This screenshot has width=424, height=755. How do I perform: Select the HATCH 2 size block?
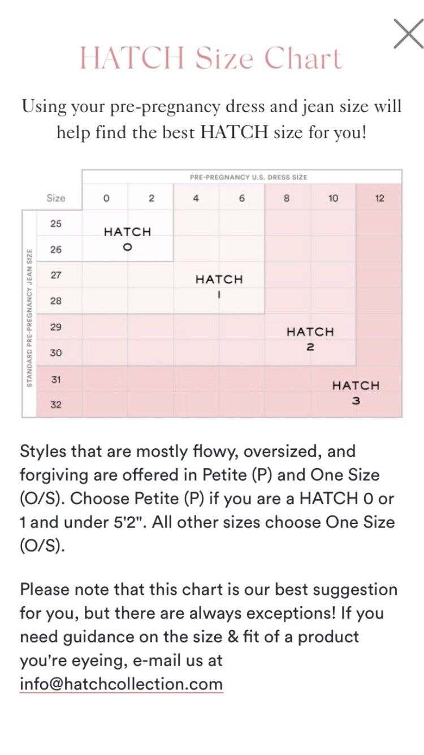(310, 338)
